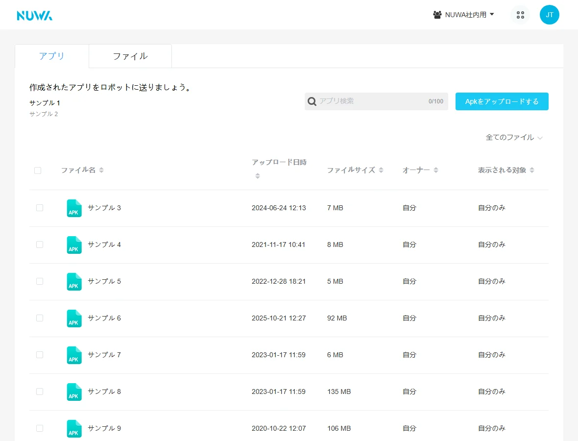Viewport: 578px width, 441px height.
Task: Click the サンプル 1 link
Action: (45, 103)
